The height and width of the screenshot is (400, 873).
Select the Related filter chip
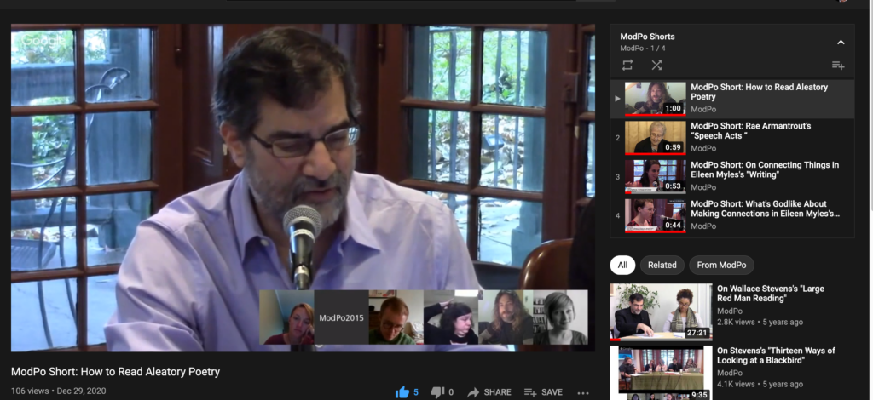coord(662,265)
